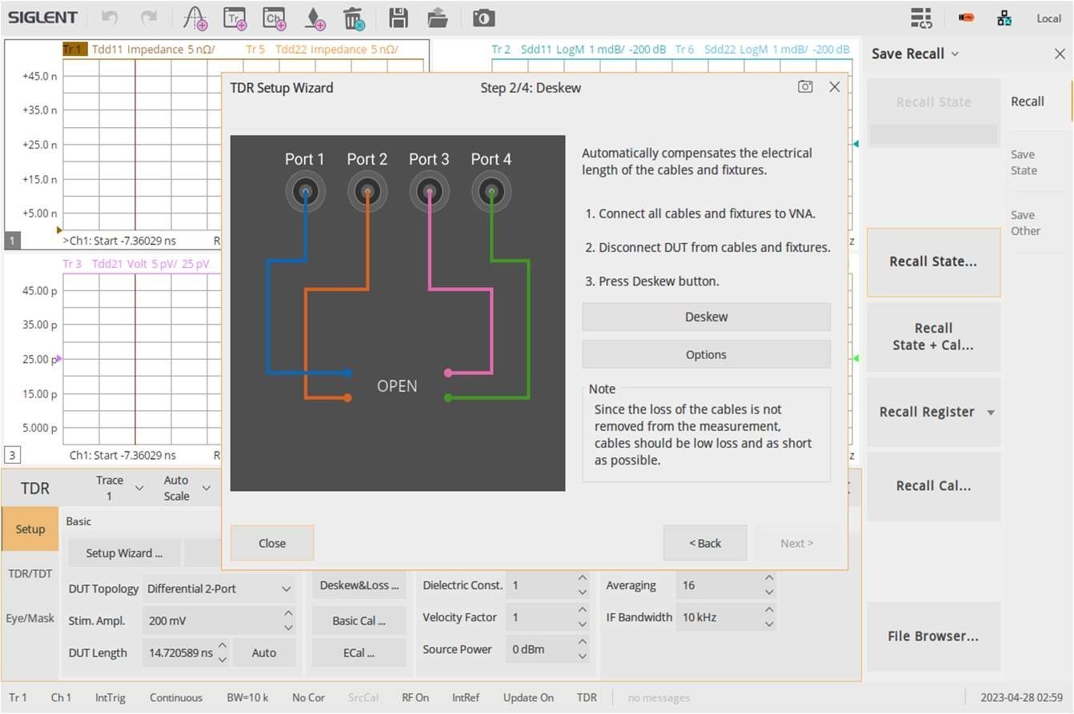1074x714 pixels.
Task: Click the add marker diamond icon
Action: tap(314, 17)
